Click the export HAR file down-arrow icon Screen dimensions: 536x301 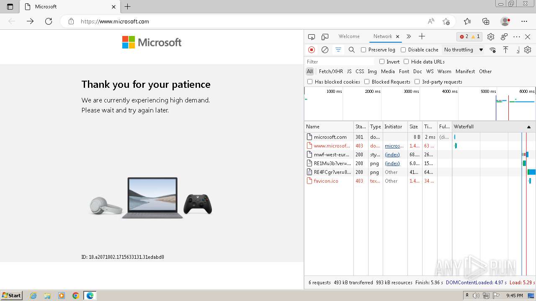pyautogui.click(x=518, y=50)
